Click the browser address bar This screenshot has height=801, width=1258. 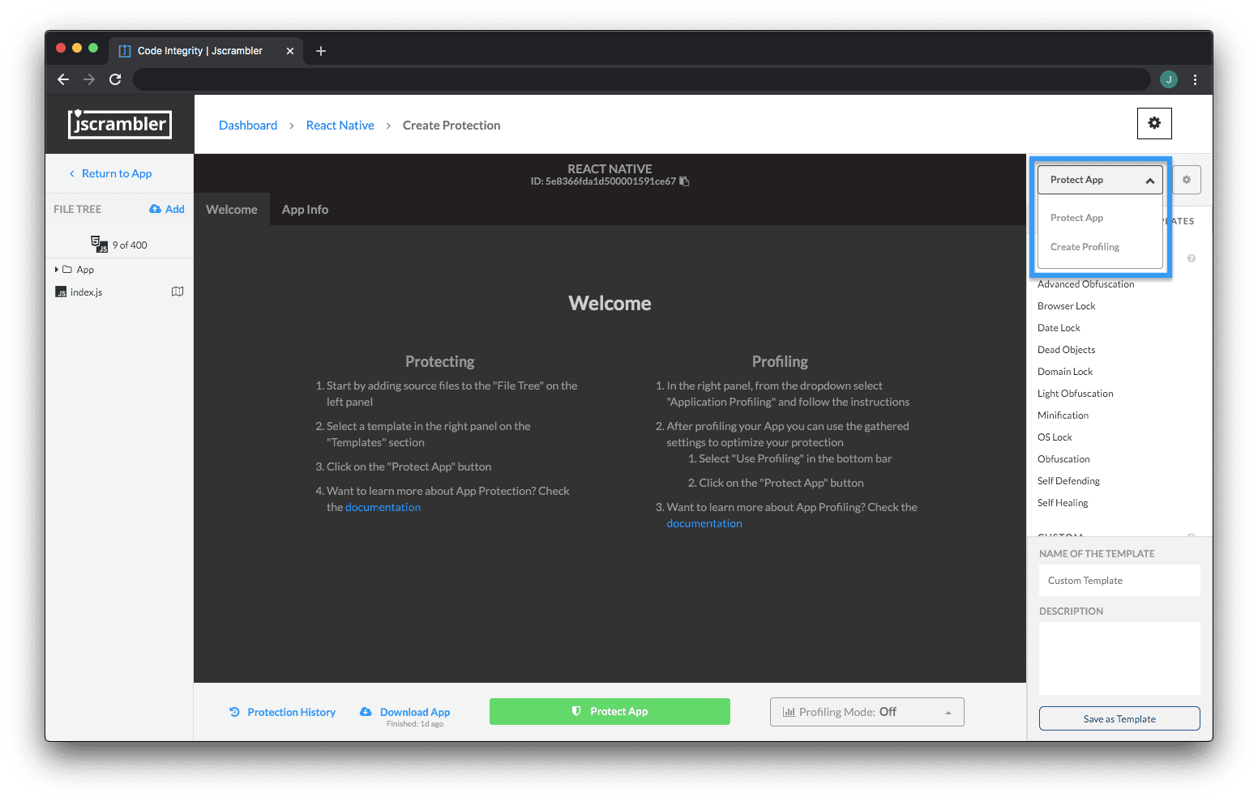click(x=642, y=79)
